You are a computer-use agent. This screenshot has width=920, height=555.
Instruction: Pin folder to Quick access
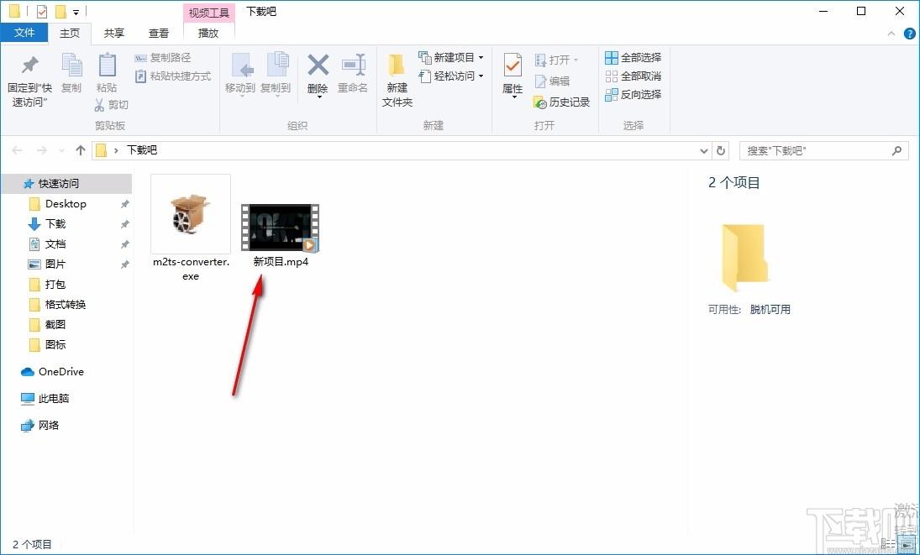pyautogui.click(x=29, y=81)
